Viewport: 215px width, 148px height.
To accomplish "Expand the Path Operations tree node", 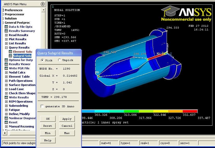I will coord(6,81).
